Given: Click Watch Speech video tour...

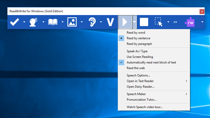Looking at the screenshot, I should click(154, 107).
